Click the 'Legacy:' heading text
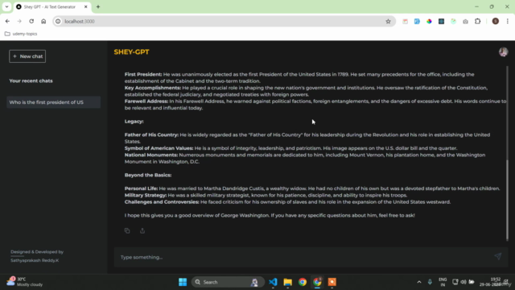This screenshot has width=515, height=290. (134, 122)
